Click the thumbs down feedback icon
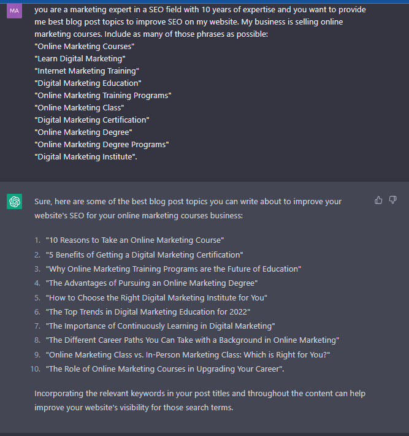This screenshot has width=409, height=436. (393, 200)
